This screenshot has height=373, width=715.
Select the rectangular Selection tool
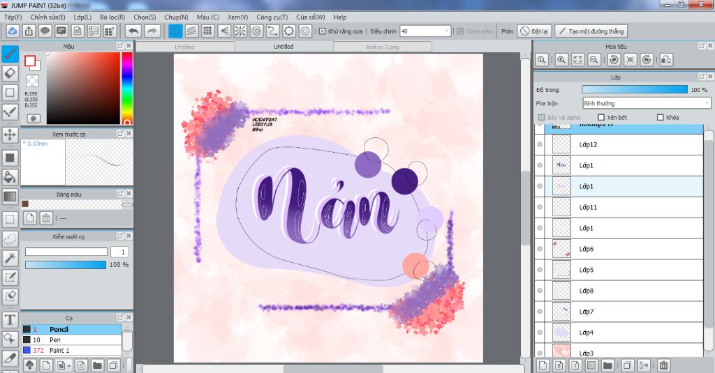(10, 220)
